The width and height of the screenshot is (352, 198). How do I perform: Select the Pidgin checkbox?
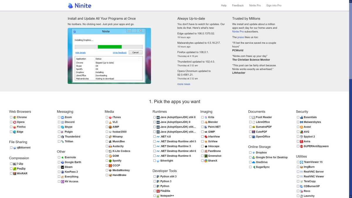(x=59, y=132)
